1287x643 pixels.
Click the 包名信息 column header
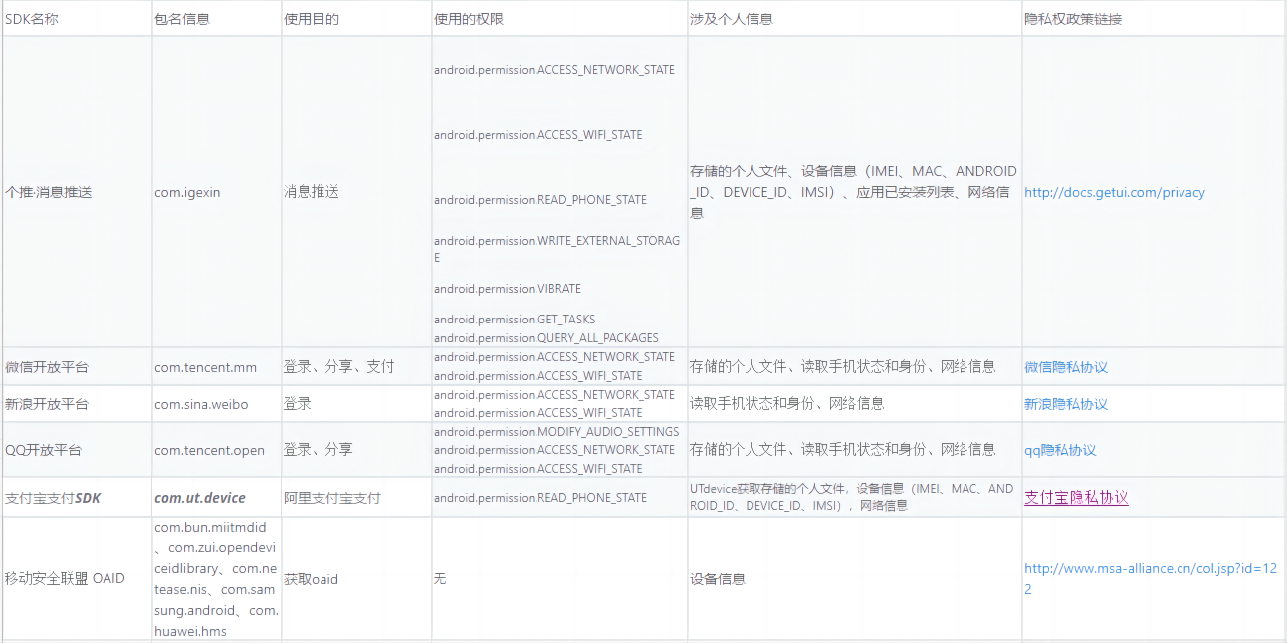(x=182, y=19)
